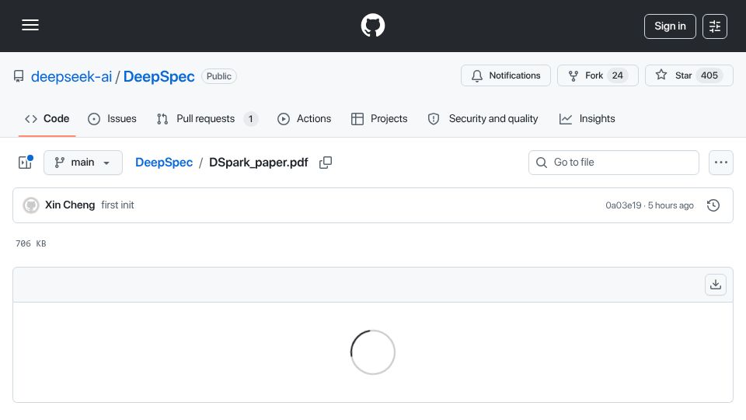
Task: Click the repository icon beside deepseek-ai
Action: pos(19,76)
